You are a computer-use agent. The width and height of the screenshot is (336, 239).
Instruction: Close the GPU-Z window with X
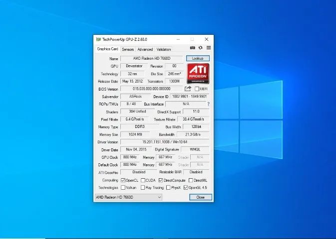coord(206,39)
